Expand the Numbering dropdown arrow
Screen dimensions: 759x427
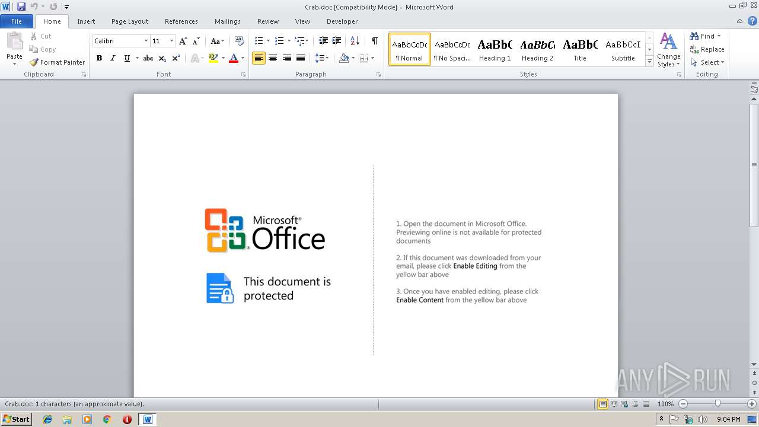pyautogui.click(x=289, y=41)
